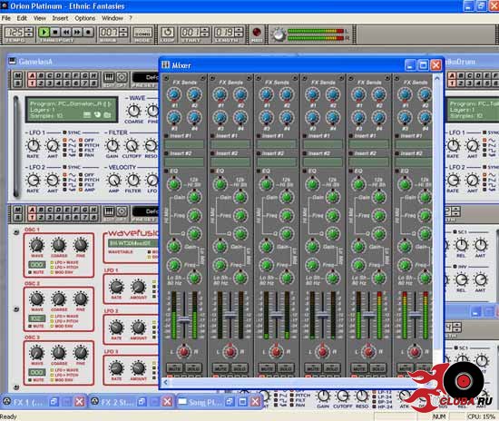Viewport: 499px width, 421px height.
Task: Increase the loop Start stepper value
Action: pyautogui.click(x=205, y=30)
